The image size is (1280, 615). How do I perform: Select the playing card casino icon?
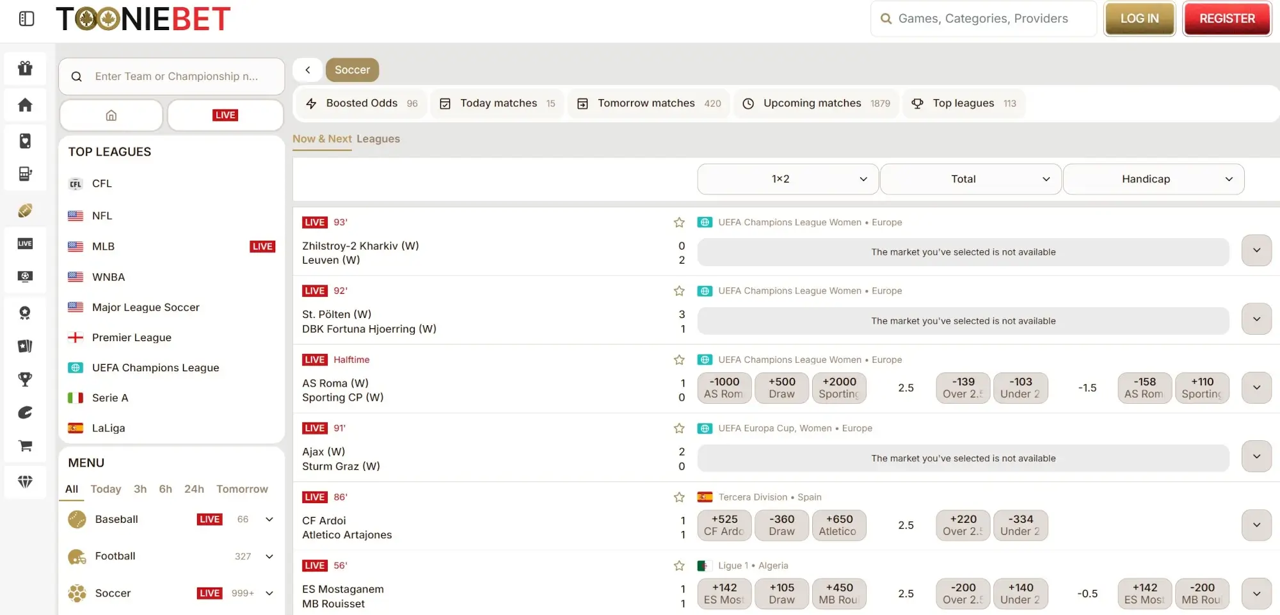[25, 141]
